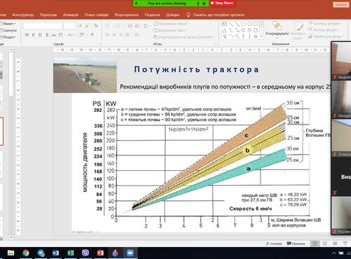Viewport: 351px width, 259px height.
Task: Insert a text box from the shapes gallery
Action: (225, 24)
